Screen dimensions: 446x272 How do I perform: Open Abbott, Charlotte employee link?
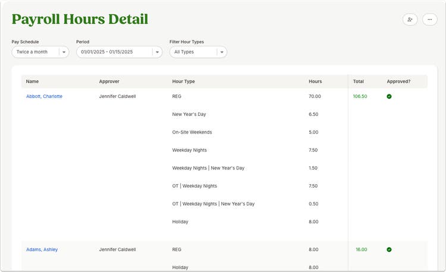(44, 96)
